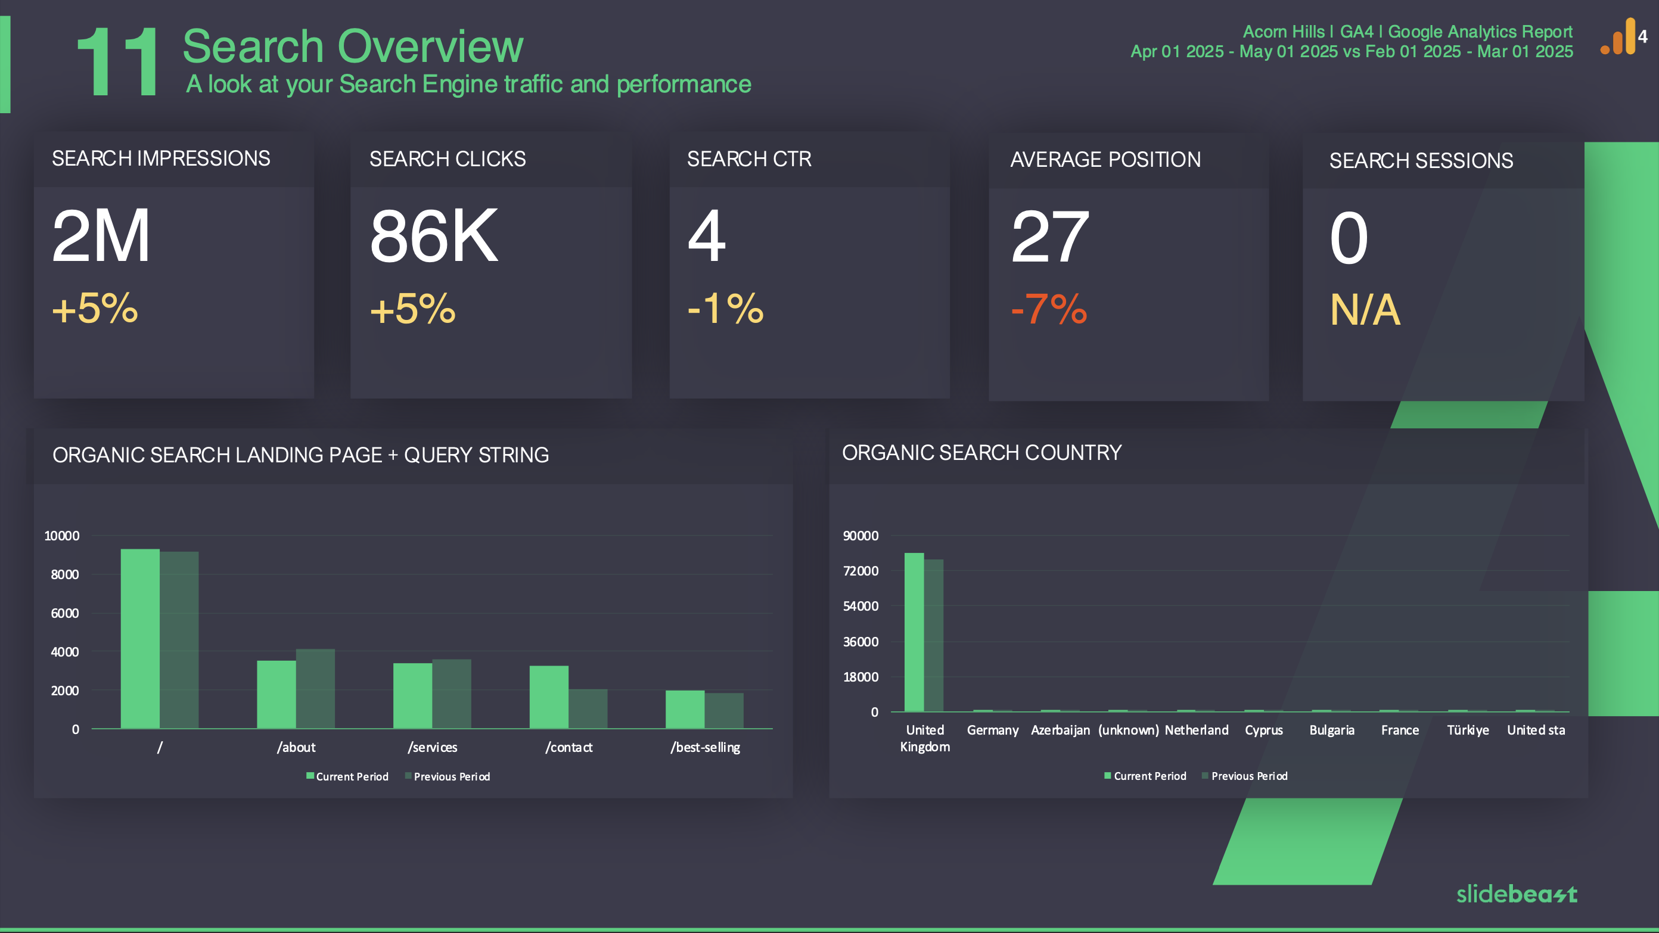Click the Netherland axis label
Image resolution: width=1659 pixels, height=933 pixels.
[1197, 730]
